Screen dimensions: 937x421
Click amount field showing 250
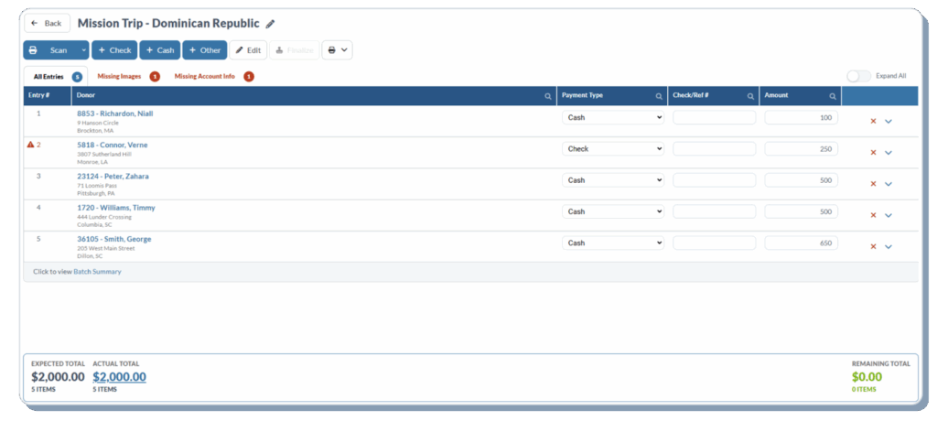click(x=802, y=149)
